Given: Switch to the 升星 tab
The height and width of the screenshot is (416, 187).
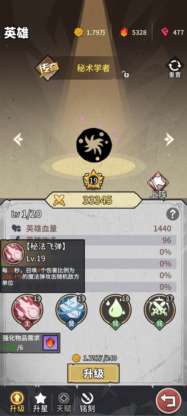Looking at the screenshot, I should point(40,402).
